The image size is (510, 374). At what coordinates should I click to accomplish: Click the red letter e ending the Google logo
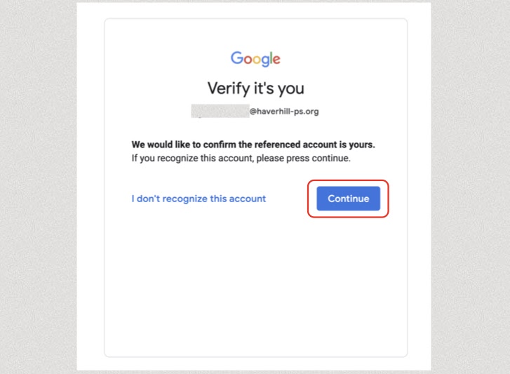click(x=276, y=60)
